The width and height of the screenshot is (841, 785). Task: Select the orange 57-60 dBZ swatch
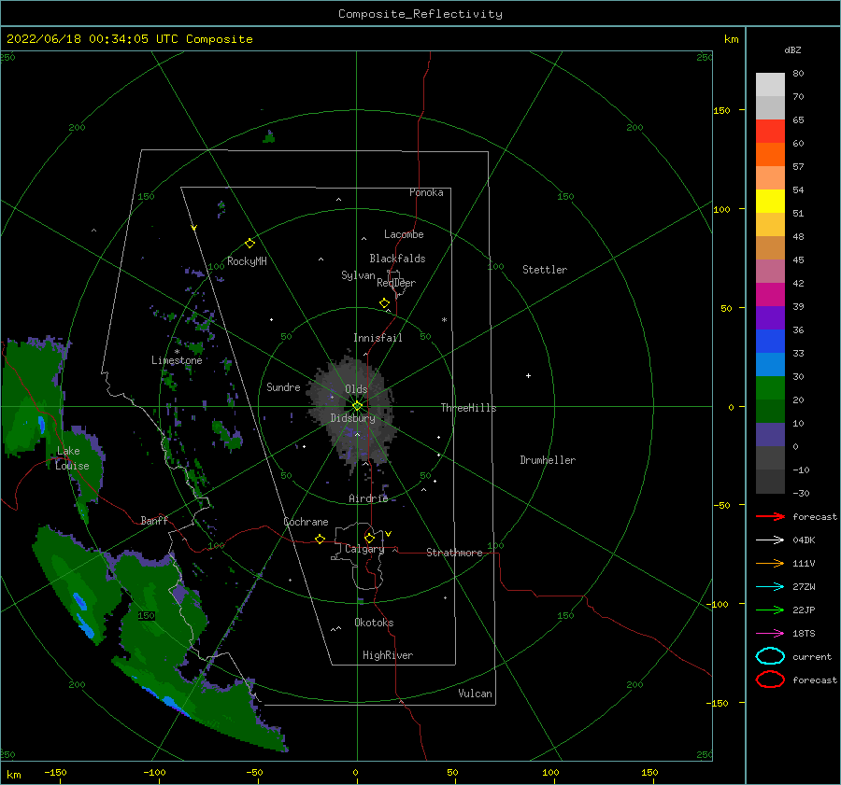pos(770,155)
